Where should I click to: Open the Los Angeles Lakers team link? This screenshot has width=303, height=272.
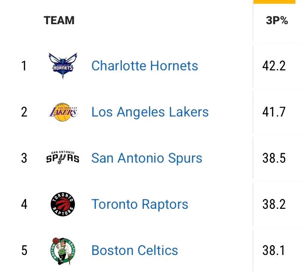pyautogui.click(x=150, y=112)
